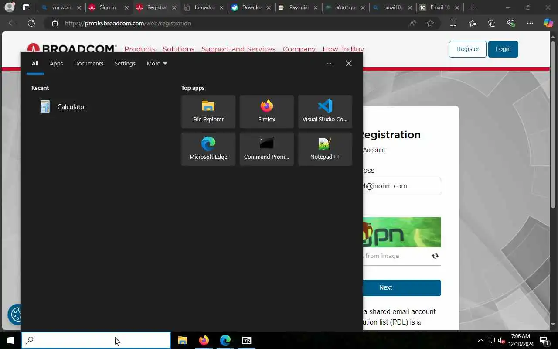Open volume tray icon

coord(502,340)
